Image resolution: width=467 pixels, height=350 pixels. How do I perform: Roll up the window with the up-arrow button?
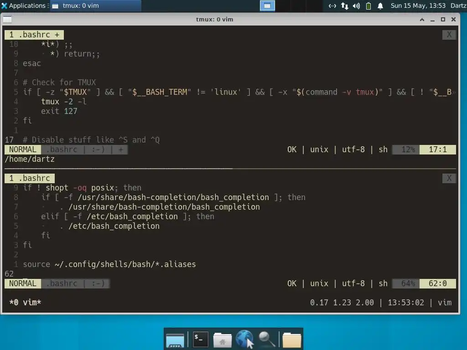(x=422, y=19)
